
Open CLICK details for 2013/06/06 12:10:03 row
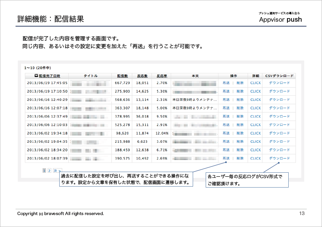(x=256, y=125)
